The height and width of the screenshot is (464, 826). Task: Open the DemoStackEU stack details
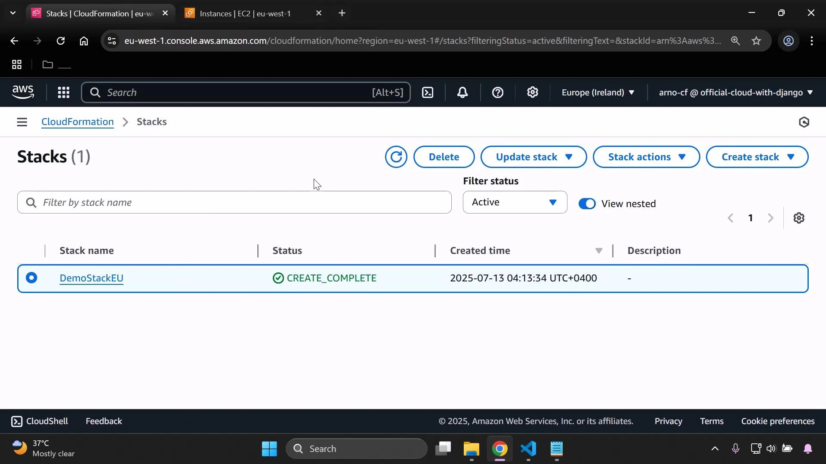click(x=91, y=278)
